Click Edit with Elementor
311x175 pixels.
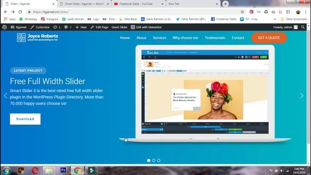coord(146,27)
